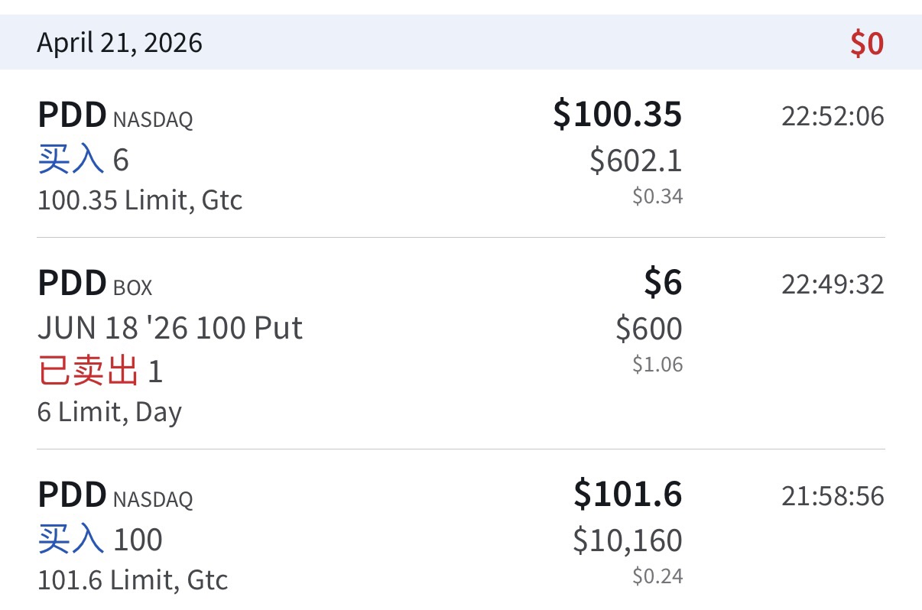Screen dimensions: 922x610
Task: Click the $1.06 commission value
Action: pyautogui.click(x=657, y=365)
